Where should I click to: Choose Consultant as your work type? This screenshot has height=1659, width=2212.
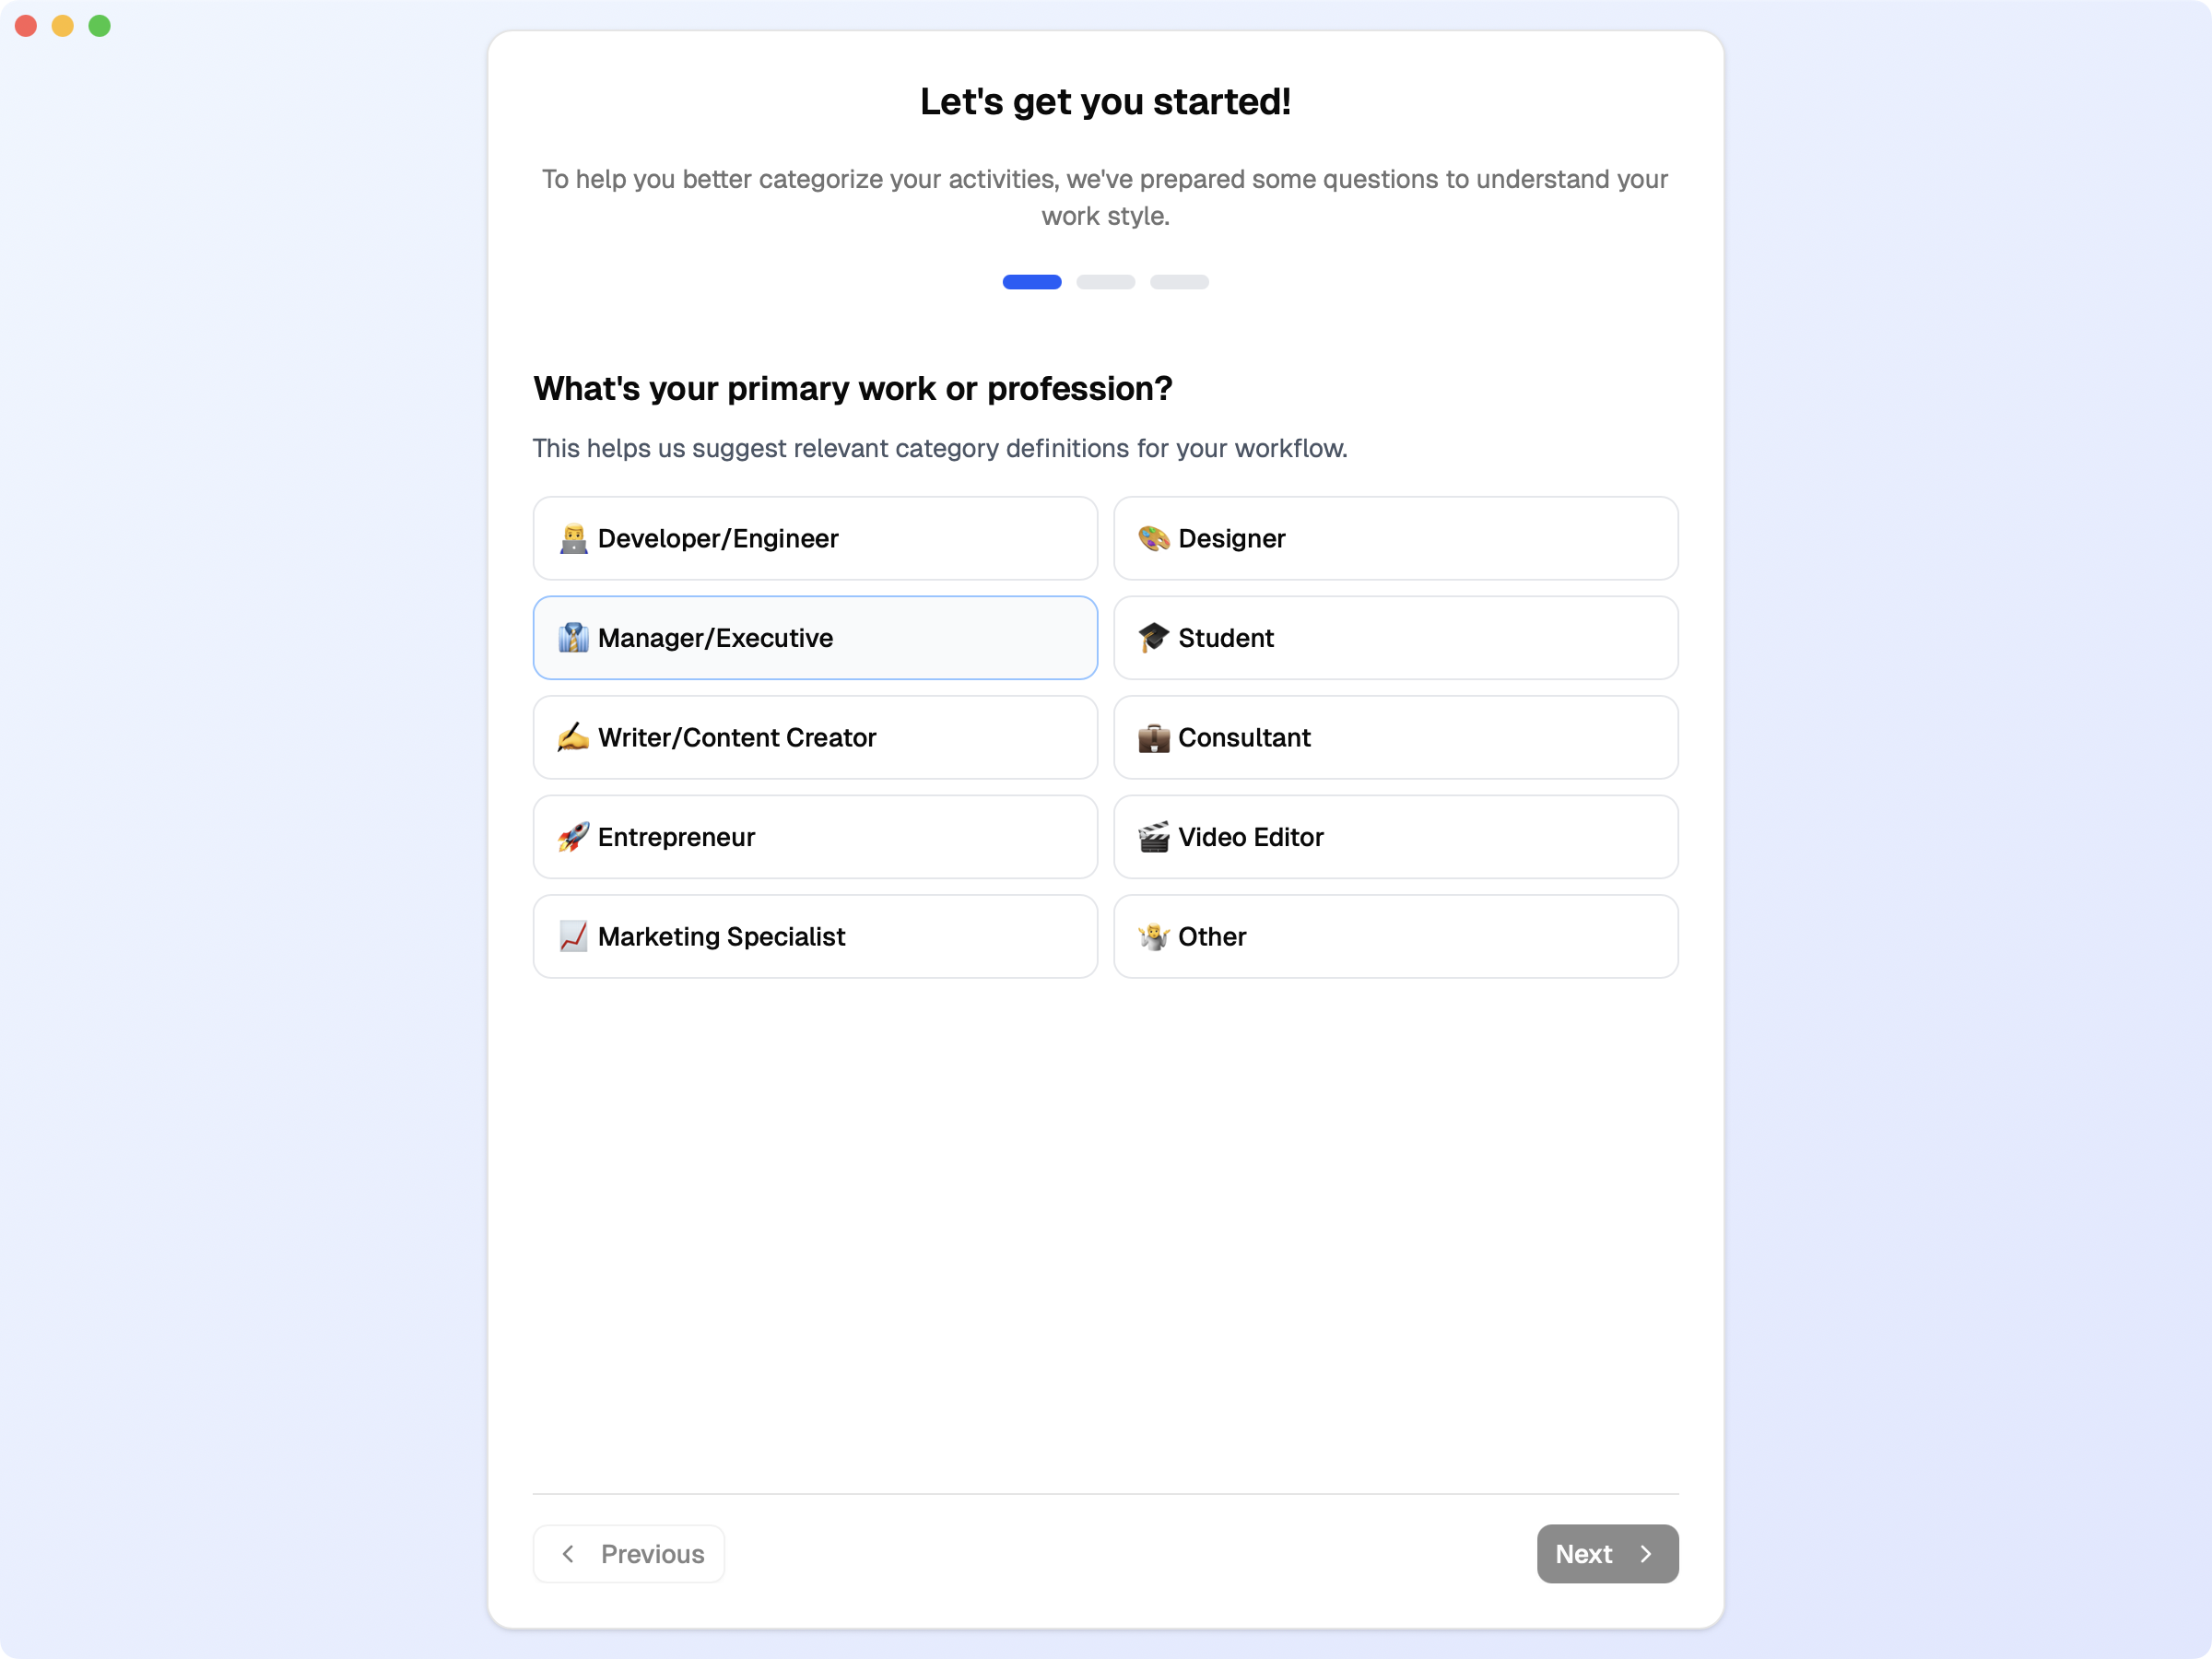point(1395,737)
